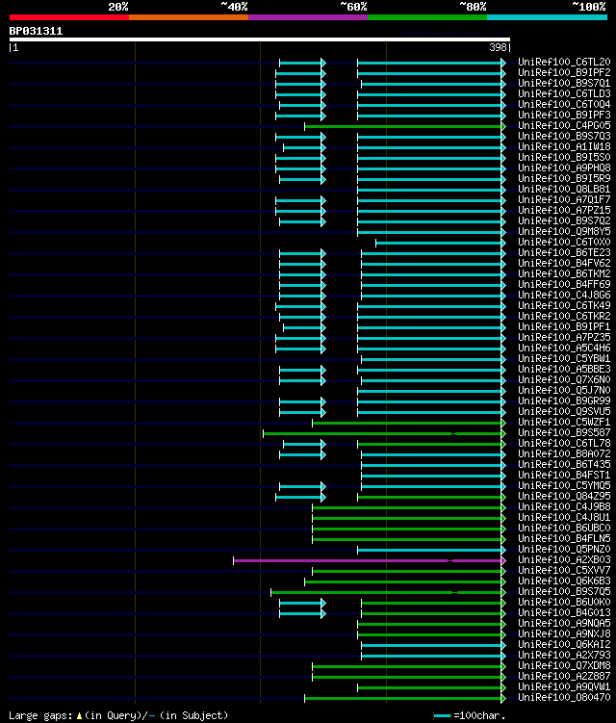This screenshot has width=616, height=723.
Task: Open hit UniRef100_B9IPF3
Action: click(564, 115)
